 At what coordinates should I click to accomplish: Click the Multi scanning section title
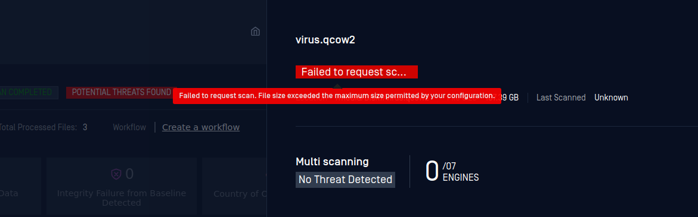tap(332, 162)
